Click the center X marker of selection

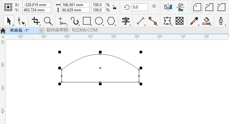point(100,68)
